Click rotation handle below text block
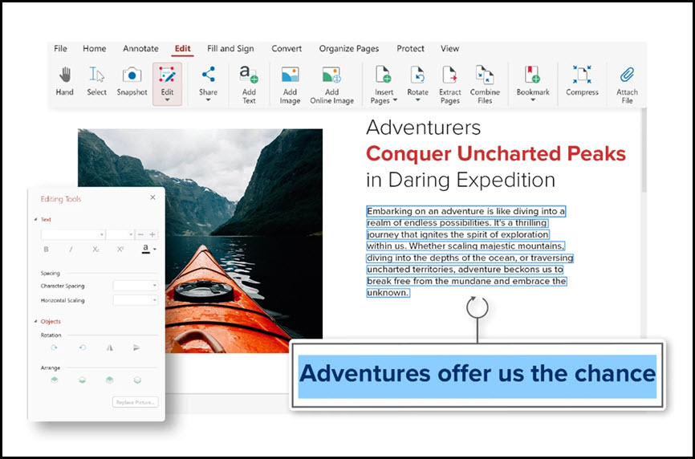Screen dimensions: 695x459 pyautogui.click(x=477, y=307)
